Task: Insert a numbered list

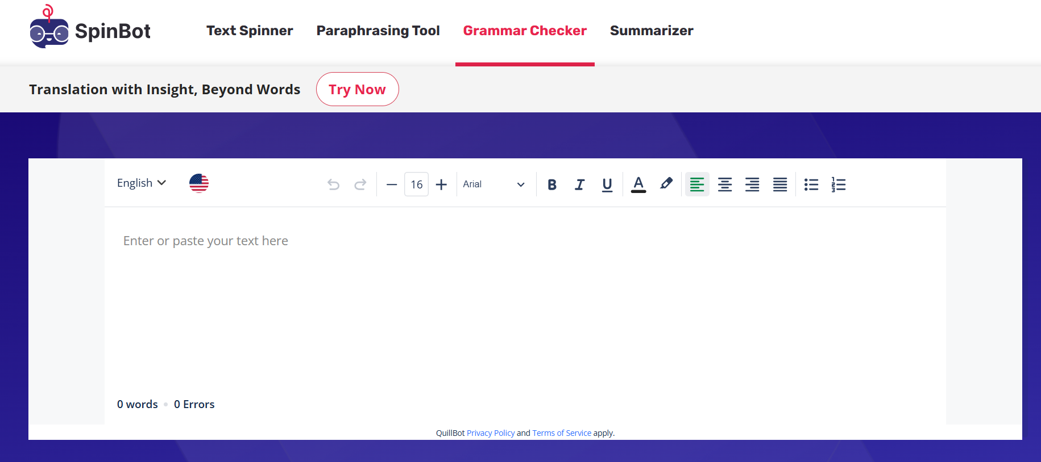Action: (839, 184)
